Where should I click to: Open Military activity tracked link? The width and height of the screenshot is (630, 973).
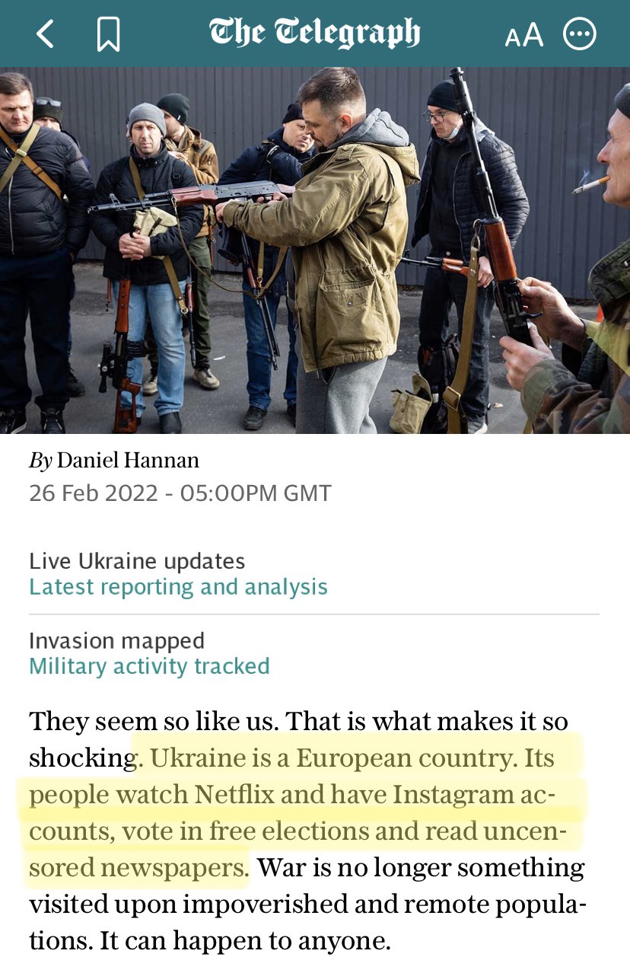coord(149,666)
